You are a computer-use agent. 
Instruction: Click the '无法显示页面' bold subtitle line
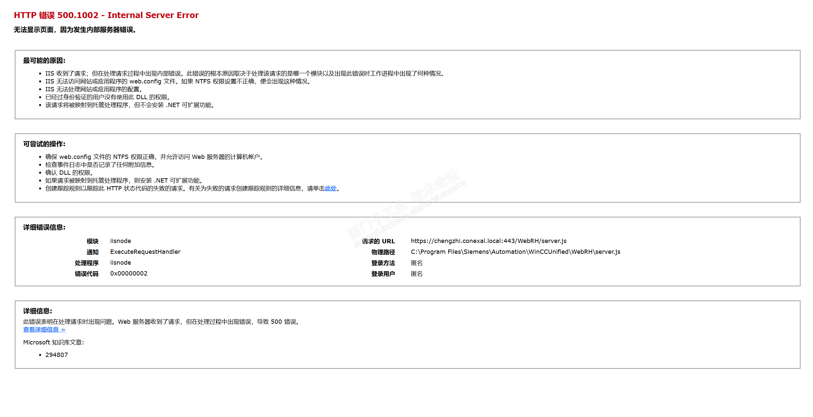tap(75, 30)
